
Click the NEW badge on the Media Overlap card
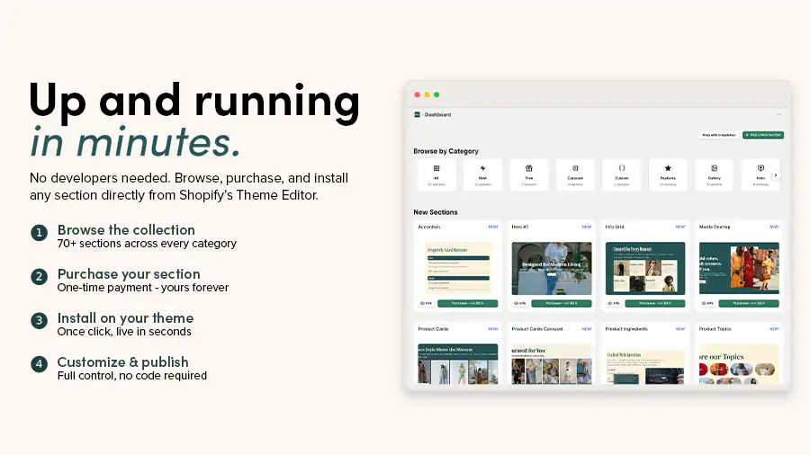774,227
